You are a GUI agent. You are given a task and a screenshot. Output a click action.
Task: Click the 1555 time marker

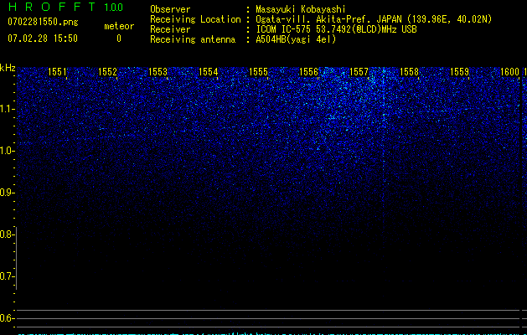tap(258, 71)
